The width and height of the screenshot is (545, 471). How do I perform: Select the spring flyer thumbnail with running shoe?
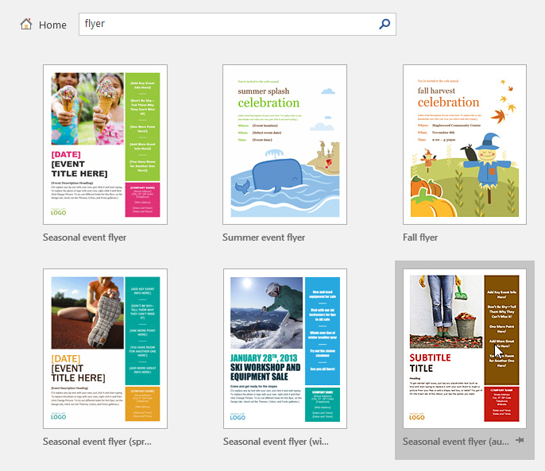tap(105, 348)
